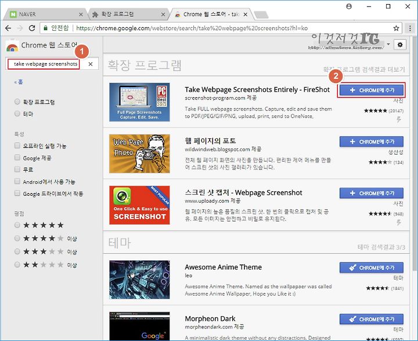The height and width of the screenshot is (341, 418).
Task: Click screenshot-program.com 제공 text
Action: coord(221,98)
